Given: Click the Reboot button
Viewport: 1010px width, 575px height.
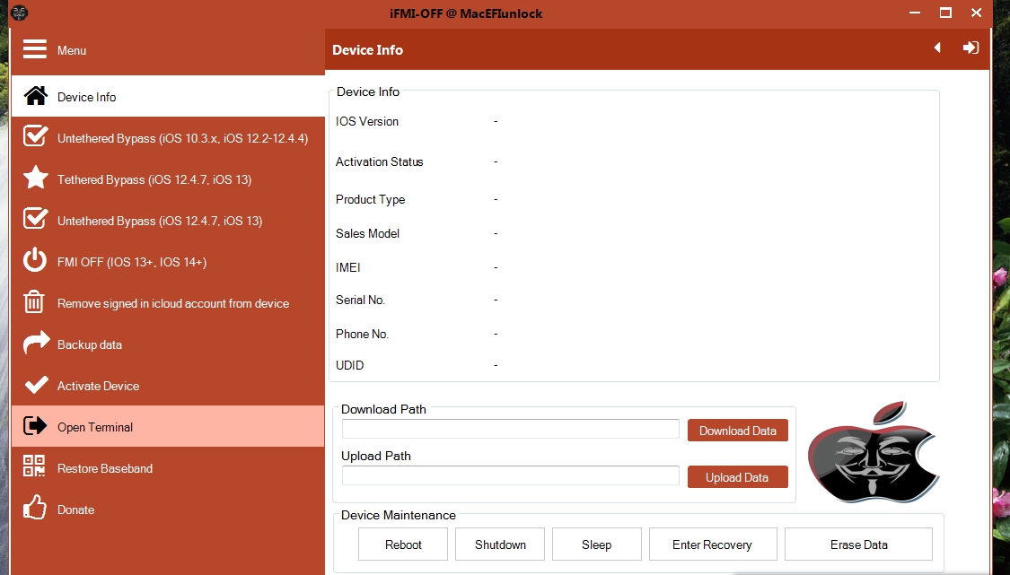Looking at the screenshot, I should [403, 545].
